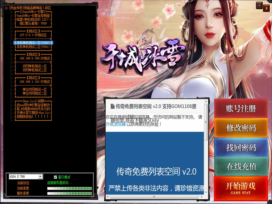
Task: Select server 本机单机测试二区(7001)
Action: (x=33, y=47)
